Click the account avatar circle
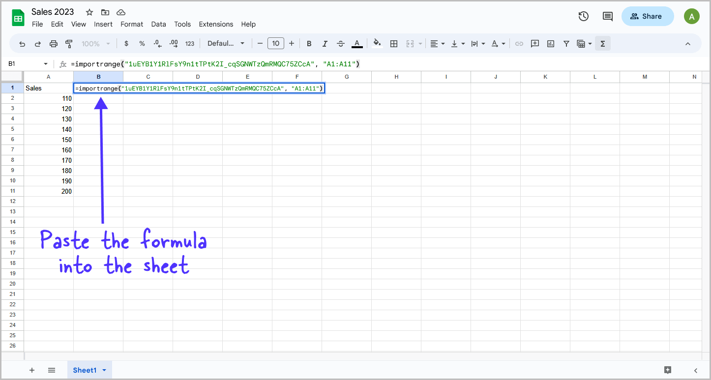 pos(692,16)
